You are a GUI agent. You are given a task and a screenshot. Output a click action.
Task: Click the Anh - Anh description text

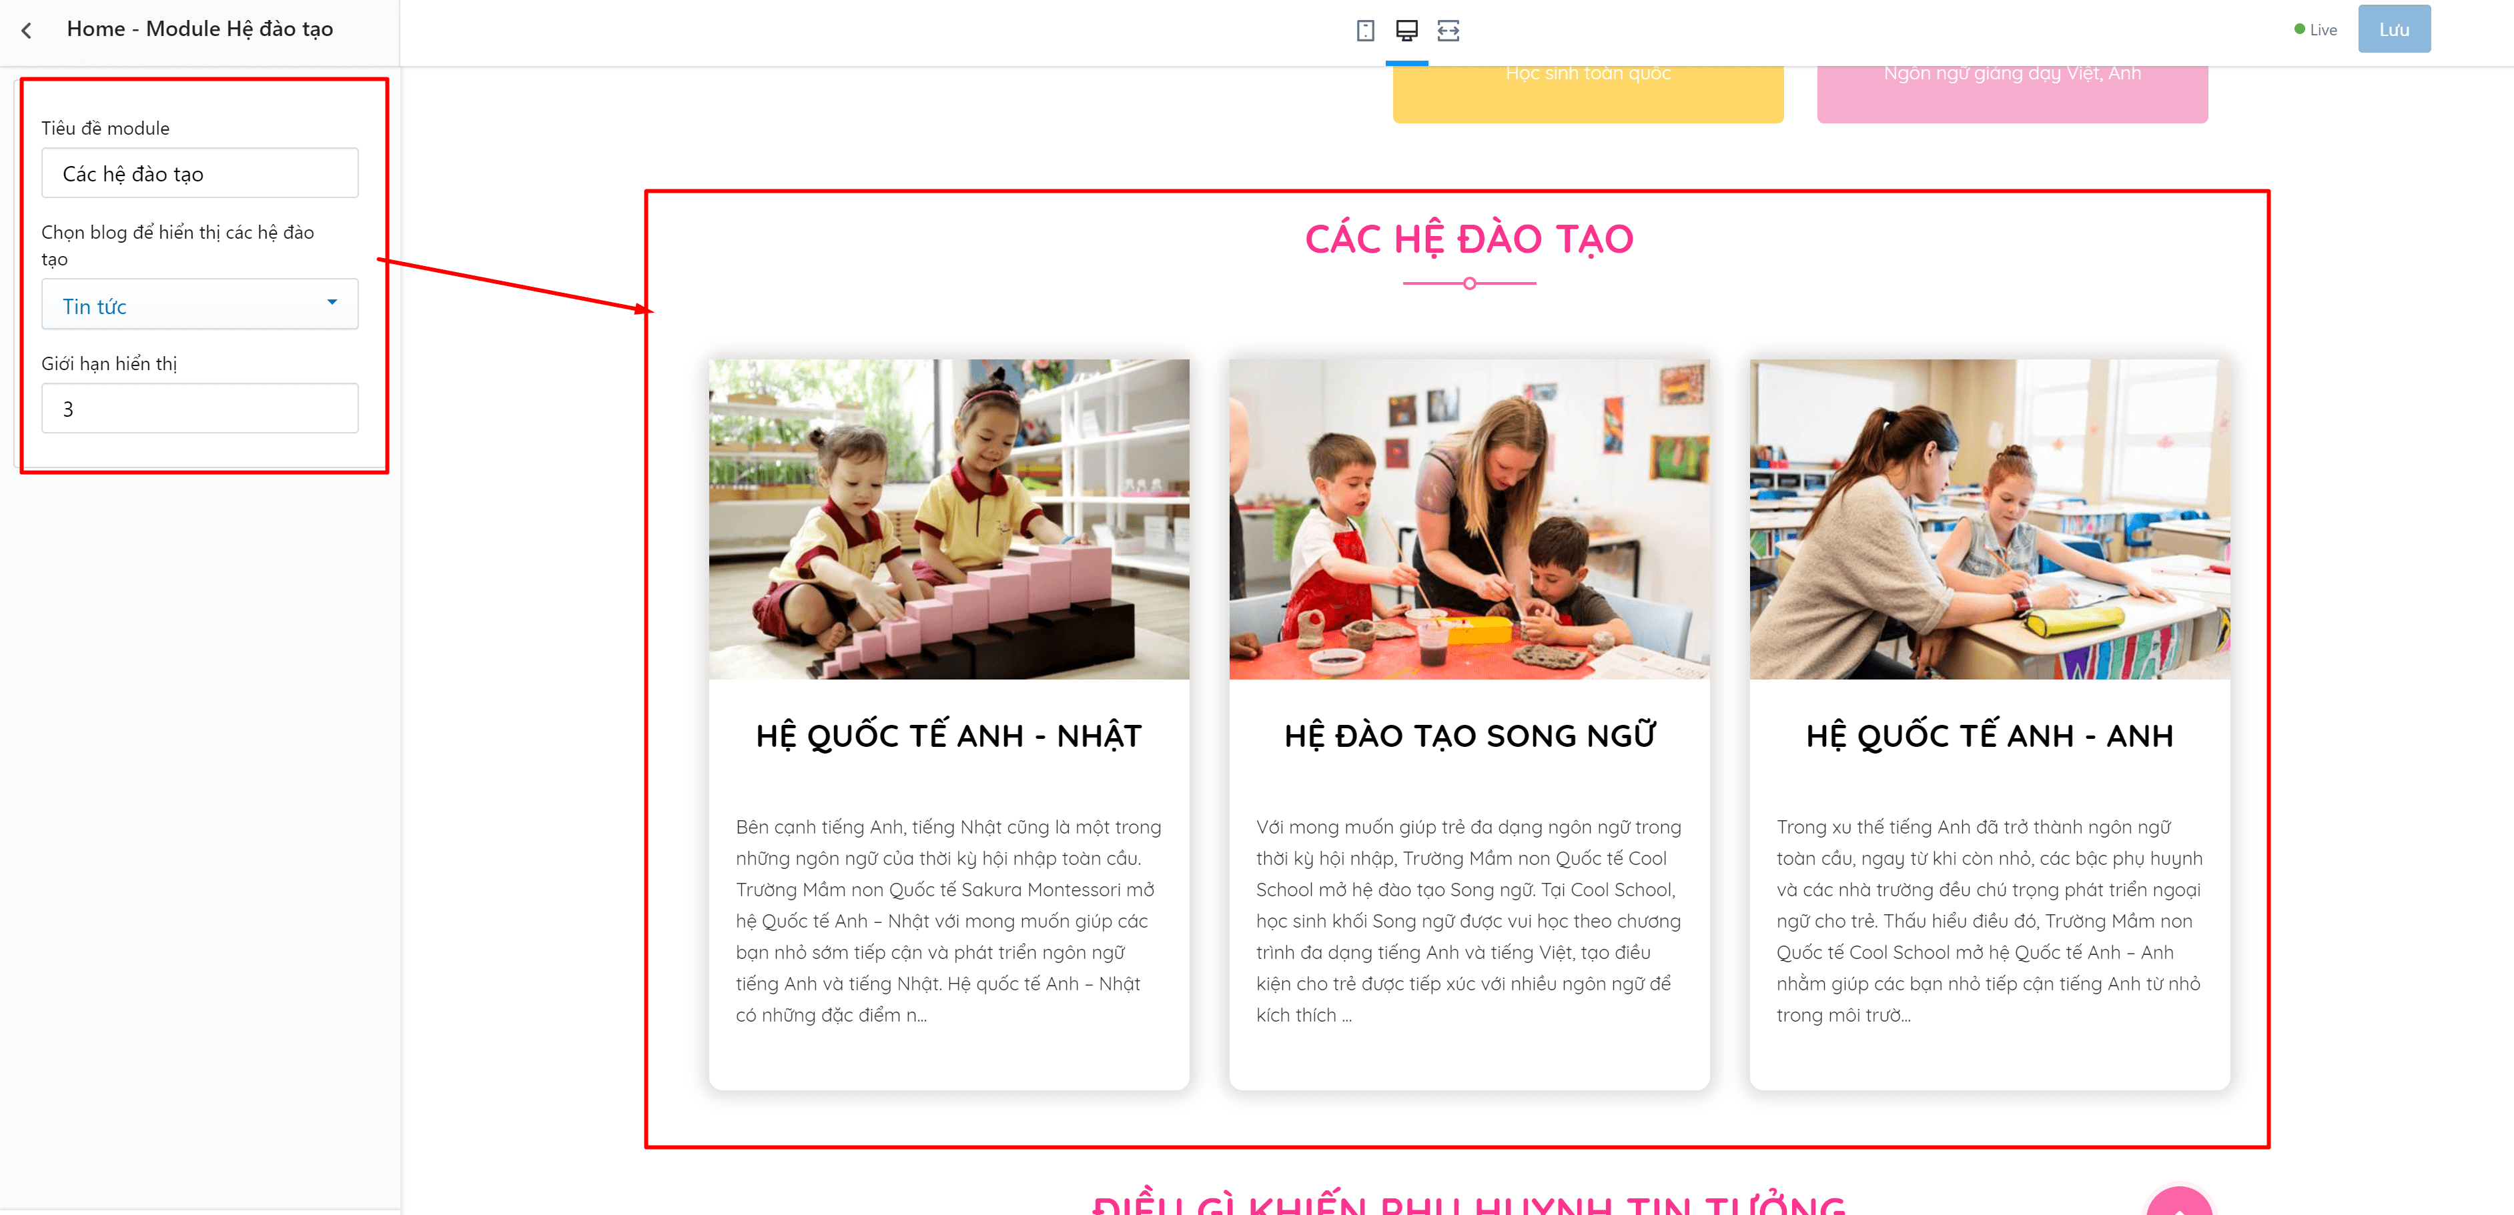coord(1989,920)
